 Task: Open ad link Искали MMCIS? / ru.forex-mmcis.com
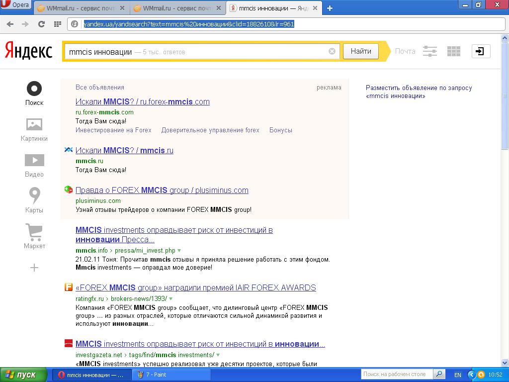[143, 101]
